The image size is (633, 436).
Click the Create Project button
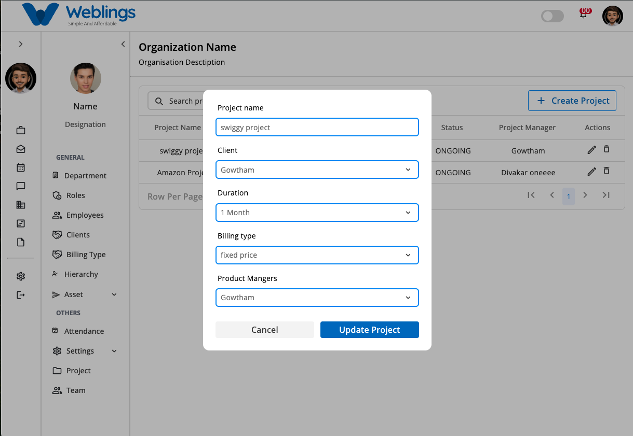tap(572, 101)
